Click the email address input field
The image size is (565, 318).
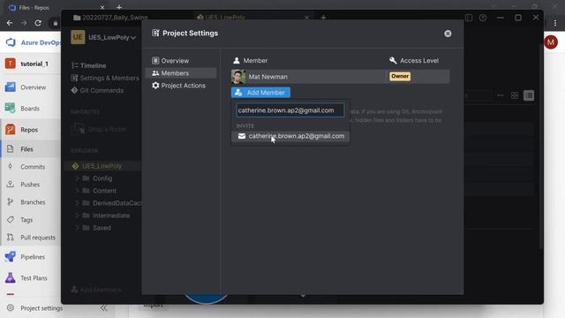pos(290,110)
